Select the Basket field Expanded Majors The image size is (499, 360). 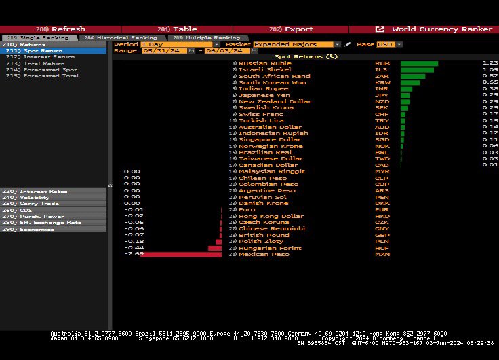[x=294, y=44]
